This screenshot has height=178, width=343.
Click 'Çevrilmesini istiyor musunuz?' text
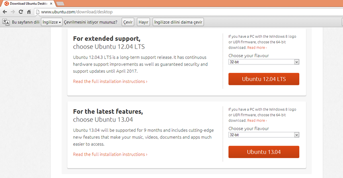tap(91, 22)
